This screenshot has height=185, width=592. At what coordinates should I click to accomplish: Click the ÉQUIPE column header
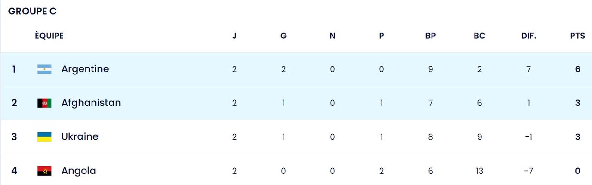click(49, 36)
